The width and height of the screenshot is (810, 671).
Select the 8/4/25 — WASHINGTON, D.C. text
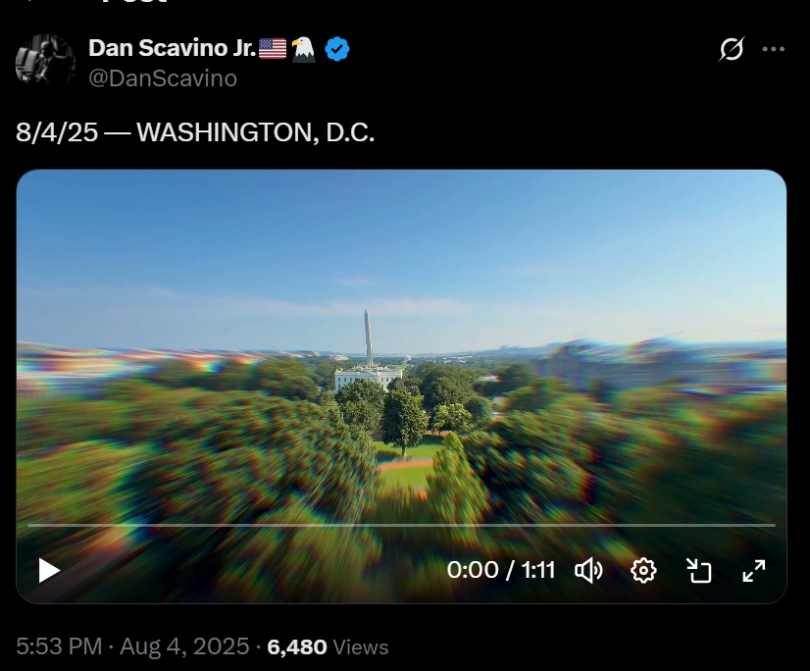tap(195, 132)
